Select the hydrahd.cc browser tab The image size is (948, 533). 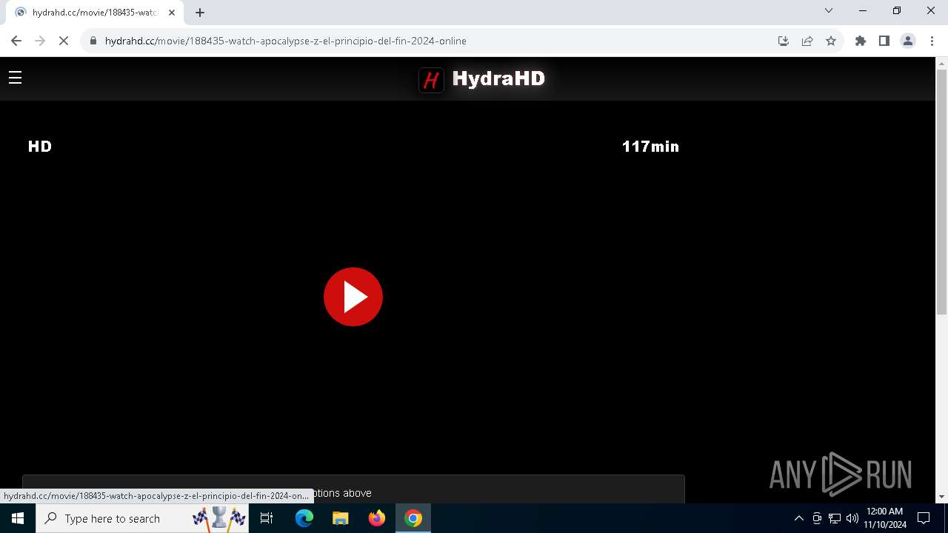(x=95, y=13)
